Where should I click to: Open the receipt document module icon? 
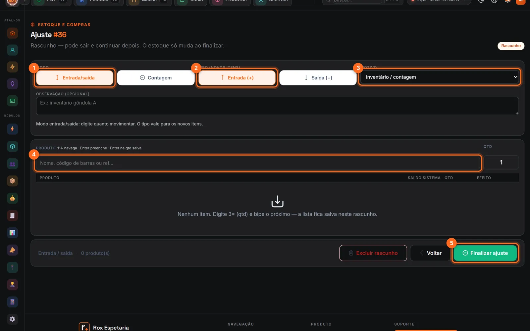point(12,215)
